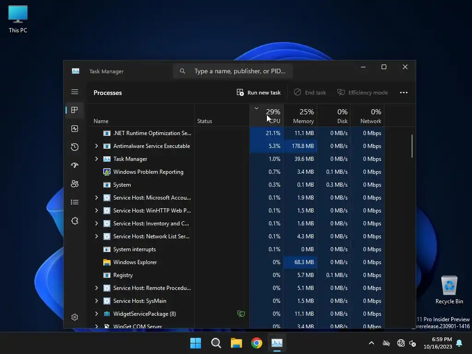This screenshot has width=472, height=354.
Task: Sort by the Network column header
Action: point(367,115)
